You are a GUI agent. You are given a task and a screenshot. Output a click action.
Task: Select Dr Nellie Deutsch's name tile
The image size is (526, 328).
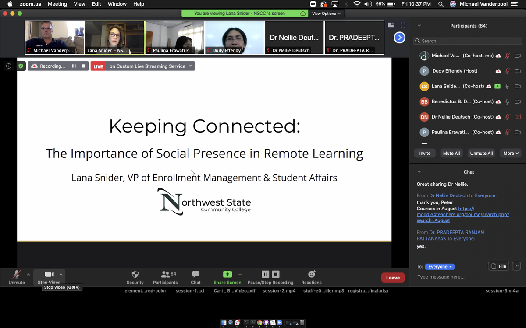pyautogui.click(x=294, y=38)
